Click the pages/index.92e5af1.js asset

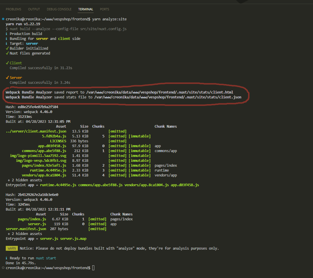click(x=44, y=166)
